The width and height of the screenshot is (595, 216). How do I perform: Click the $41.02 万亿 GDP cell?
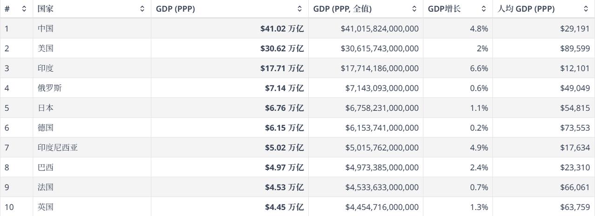[x=282, y=28]
